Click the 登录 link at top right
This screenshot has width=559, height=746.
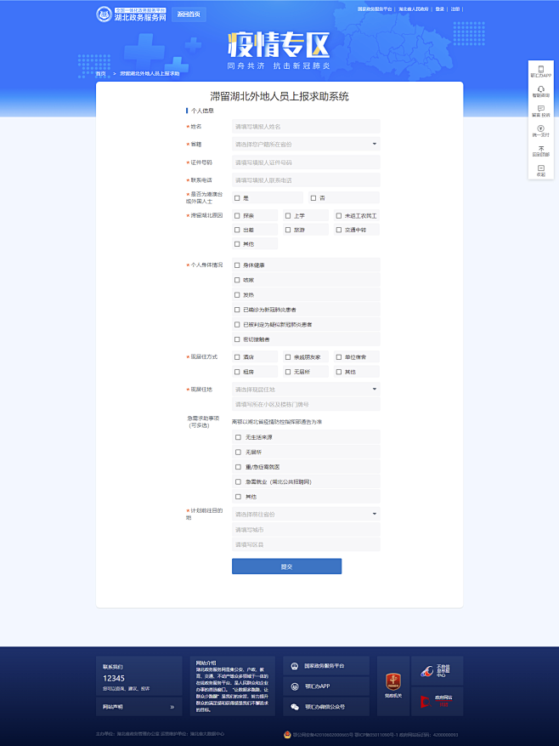coord(439,9)
